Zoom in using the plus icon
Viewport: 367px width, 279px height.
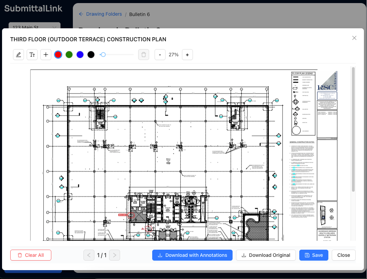click(187, 54)
